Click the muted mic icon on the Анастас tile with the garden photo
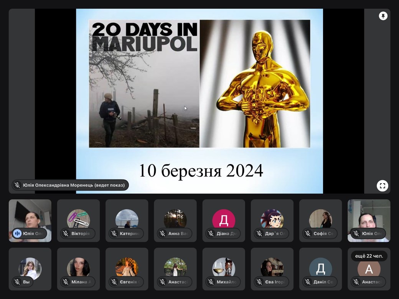 click(163, 282)
